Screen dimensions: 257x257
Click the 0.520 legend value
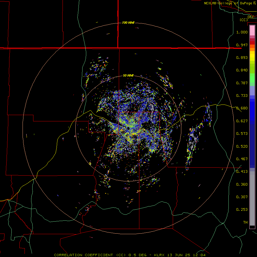click(x=242, y=146)
